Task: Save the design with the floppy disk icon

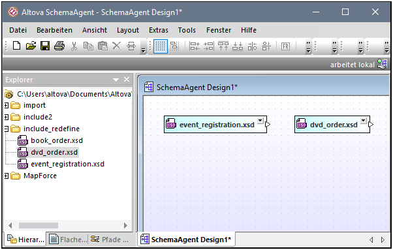Action: point(45,46)
